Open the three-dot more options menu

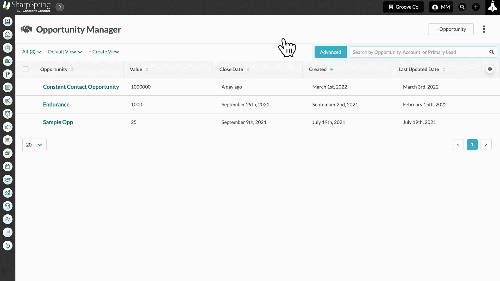tap(484, 29)
